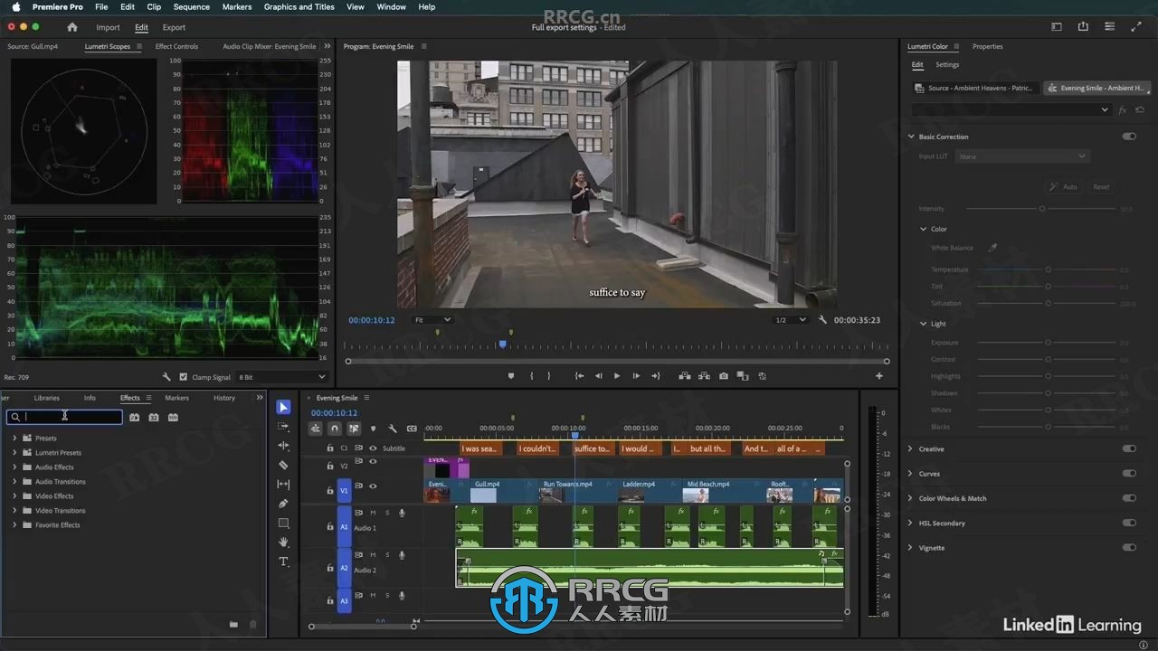
Task: Open the 1/2 playback resolution dropdown
Action: click(x=790, y=320)
